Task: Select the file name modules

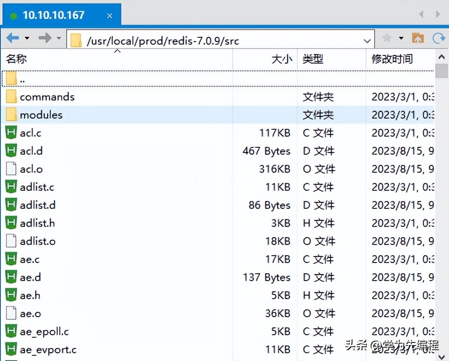Action: (41, 115)
